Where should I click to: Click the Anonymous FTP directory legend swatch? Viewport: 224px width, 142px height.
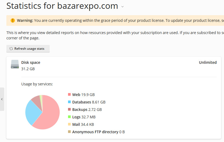click(69, 132)
